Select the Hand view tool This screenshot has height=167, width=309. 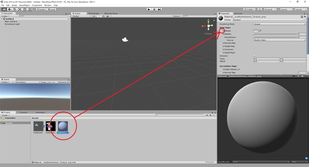(x=4, y=9)
